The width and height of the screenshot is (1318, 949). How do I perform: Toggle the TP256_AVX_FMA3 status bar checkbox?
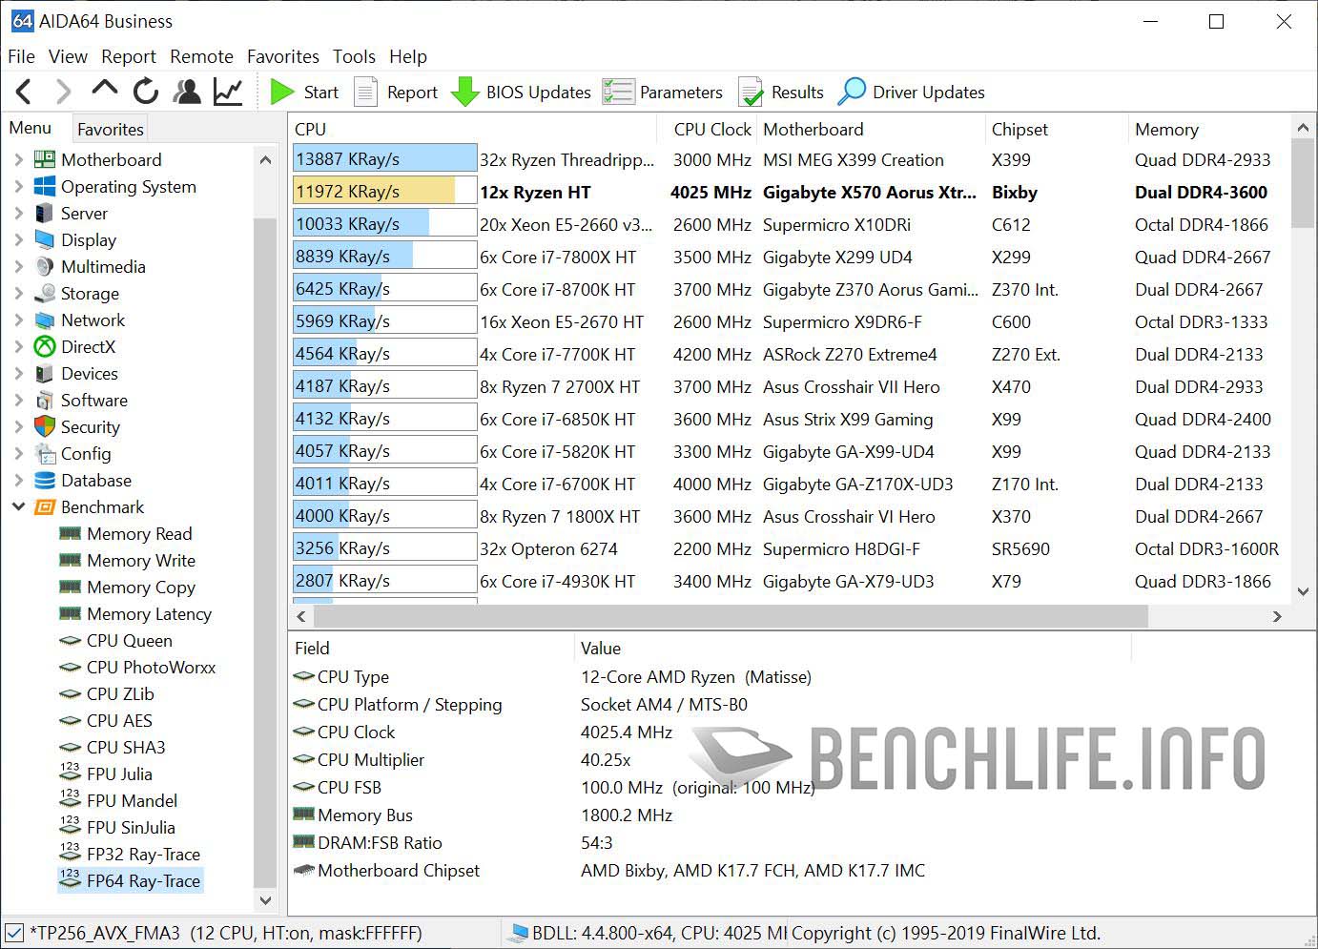pyautogui.click(x=14, y=932)
